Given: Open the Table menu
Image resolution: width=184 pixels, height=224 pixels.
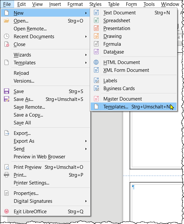Looking at the screenshot, I should pyautogui.click(x=114, y=4).
